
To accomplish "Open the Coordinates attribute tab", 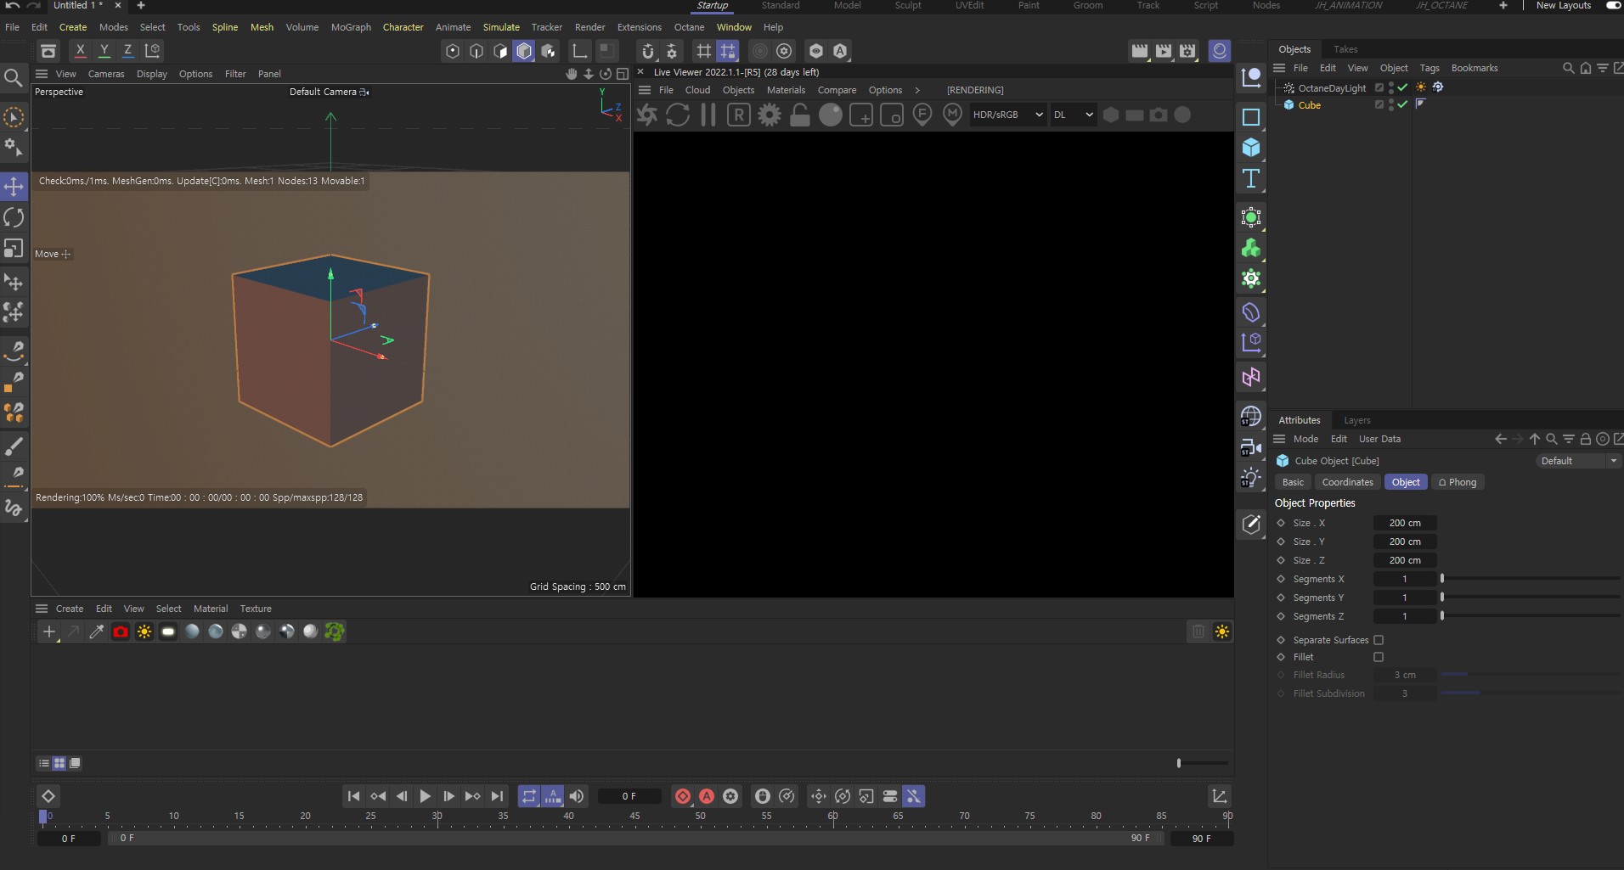I will (1347, 482).
